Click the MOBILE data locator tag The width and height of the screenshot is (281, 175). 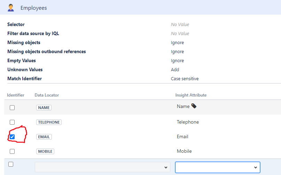(45, 151)
